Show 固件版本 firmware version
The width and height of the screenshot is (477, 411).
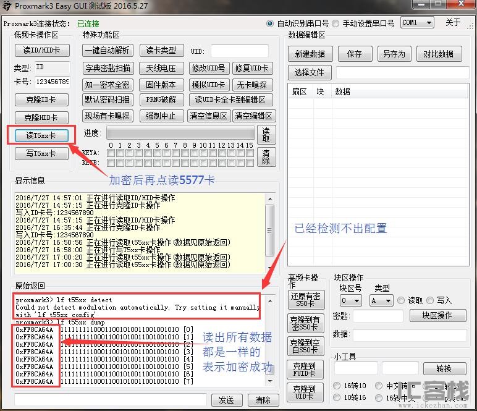pos(161,85)
